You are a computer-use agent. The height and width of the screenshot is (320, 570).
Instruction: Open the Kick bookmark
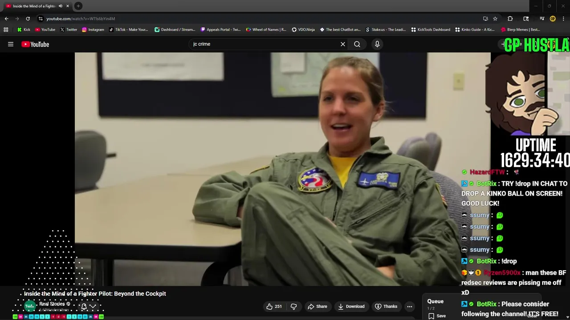(x=24, y=30)
